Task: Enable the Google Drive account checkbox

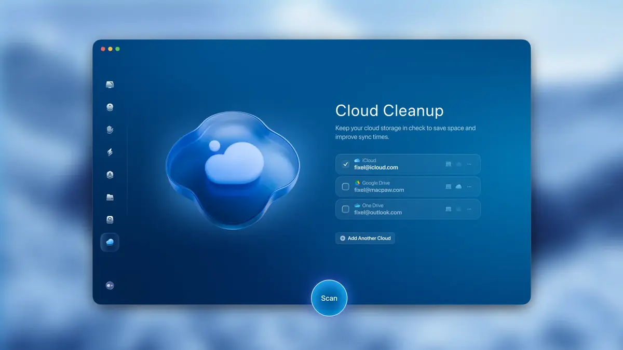Action: [345, 187]
